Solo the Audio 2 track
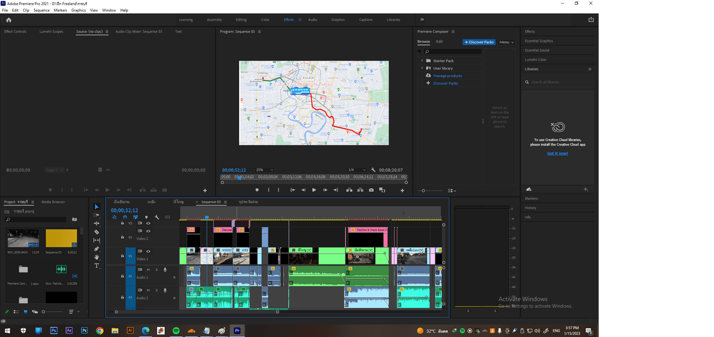714x337 pixels. (156, 290)
